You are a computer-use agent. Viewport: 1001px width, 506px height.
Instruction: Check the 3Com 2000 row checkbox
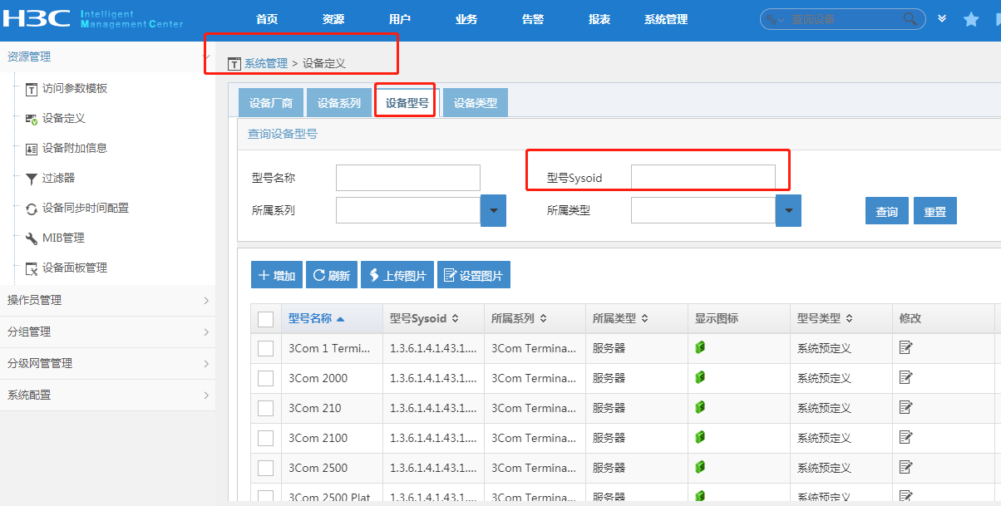click(265, 378)
